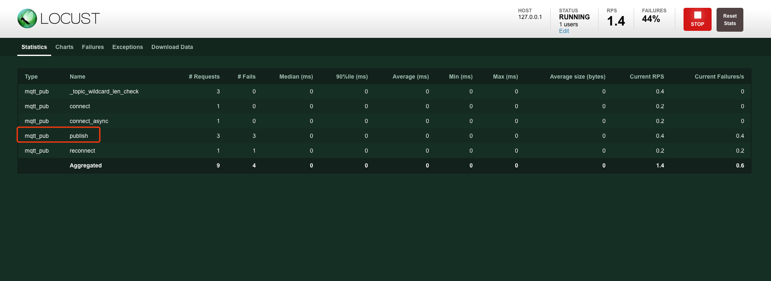Sort by # Requests column header
Screen dimensions: 771x281
coord(204,77)
